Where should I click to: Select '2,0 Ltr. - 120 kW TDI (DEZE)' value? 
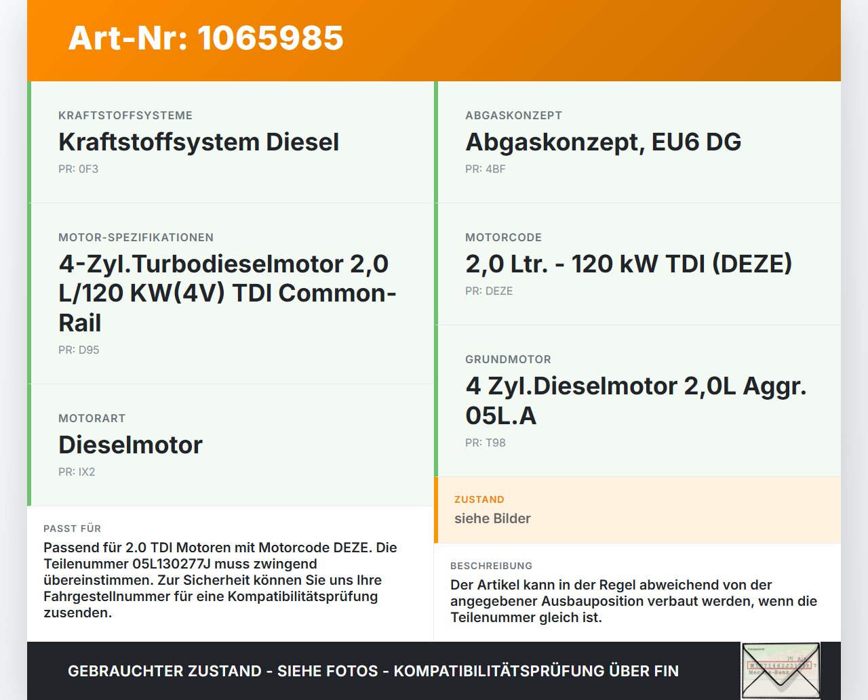point(629,264)
